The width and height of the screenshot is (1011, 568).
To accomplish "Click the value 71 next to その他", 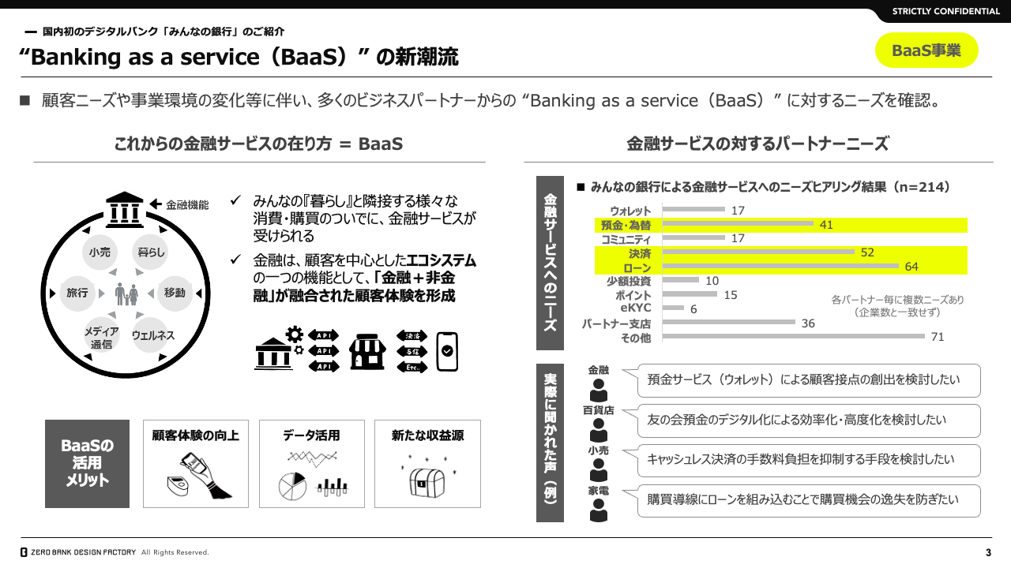I will 938,338.
